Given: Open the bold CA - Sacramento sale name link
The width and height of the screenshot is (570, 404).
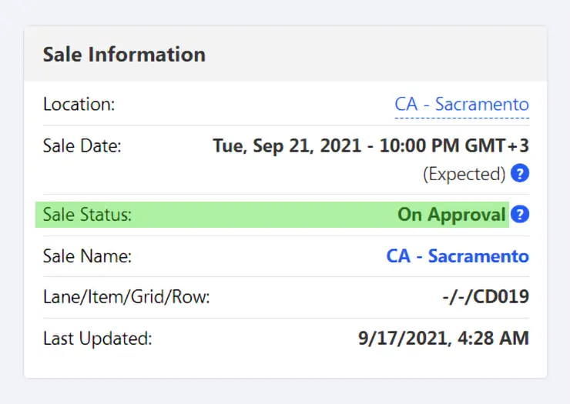Looking at the screenshot, I should [x=458, y=255].
